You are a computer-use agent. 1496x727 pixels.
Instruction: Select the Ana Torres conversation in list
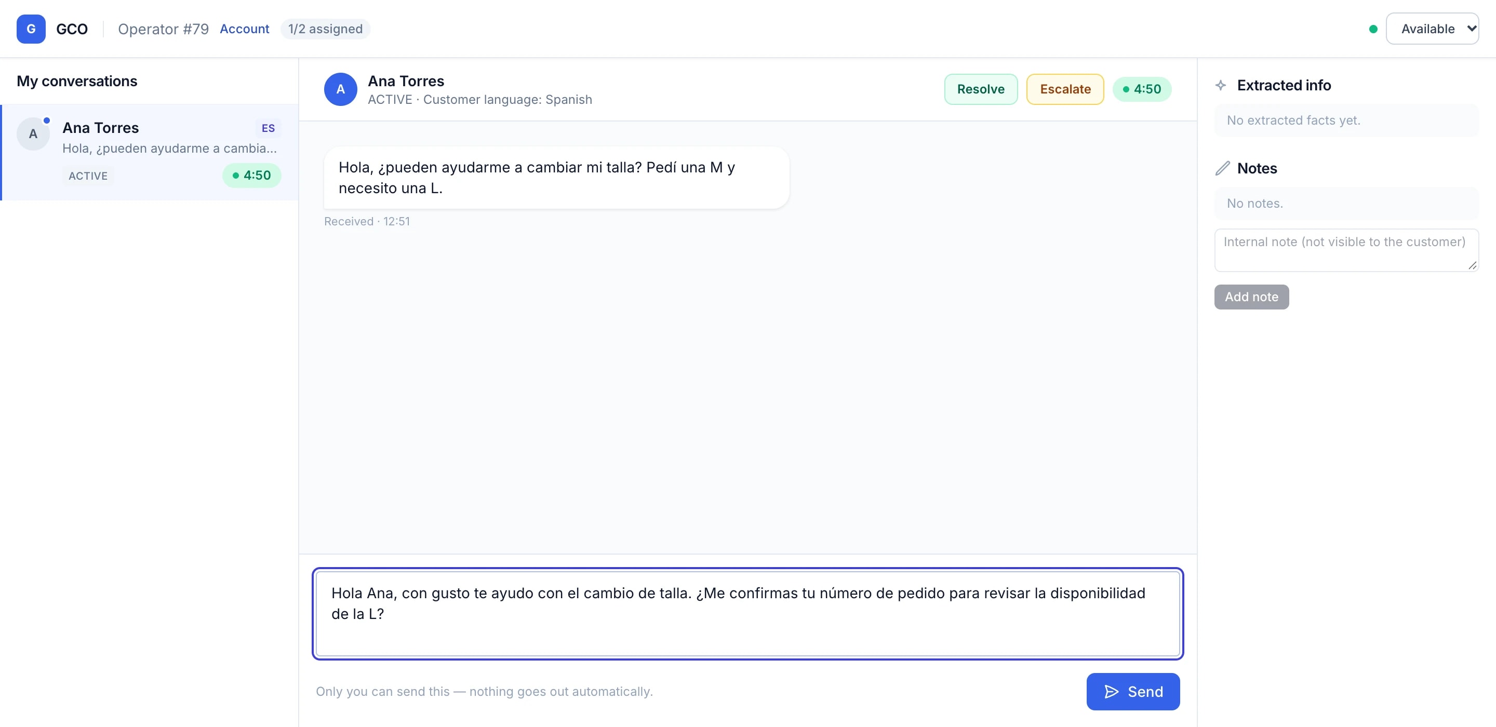tap(150, 153)
